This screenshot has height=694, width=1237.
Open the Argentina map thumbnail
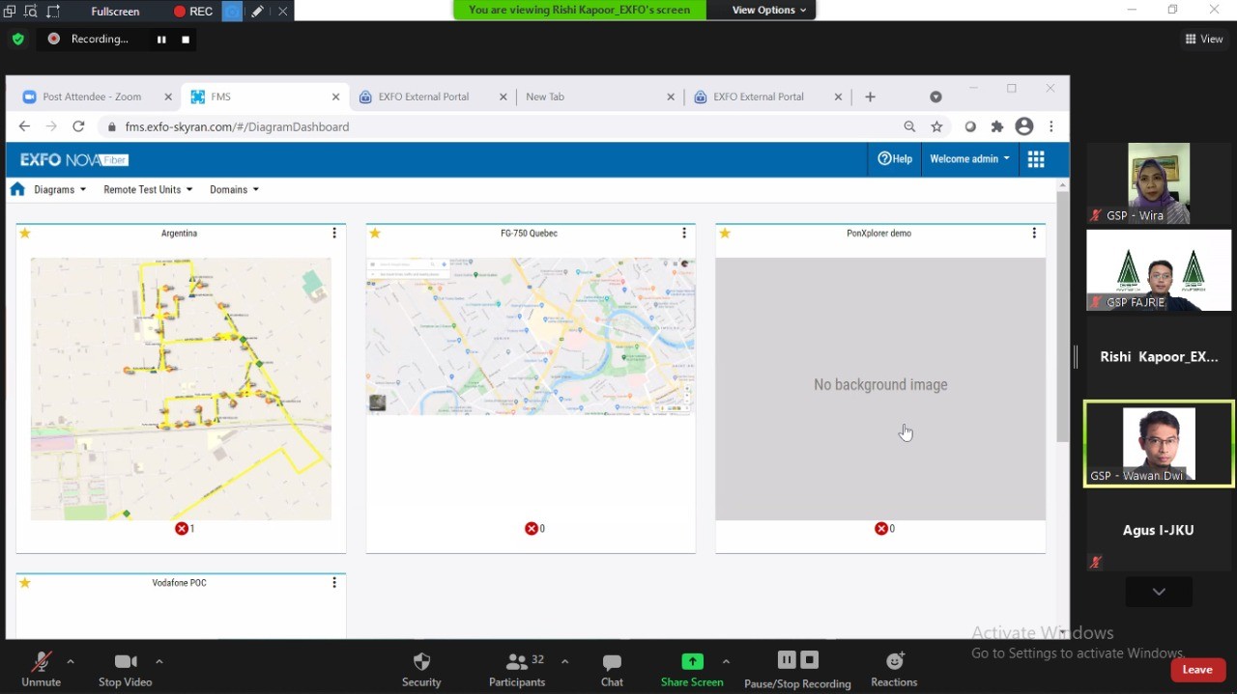(x=181, y=389)
